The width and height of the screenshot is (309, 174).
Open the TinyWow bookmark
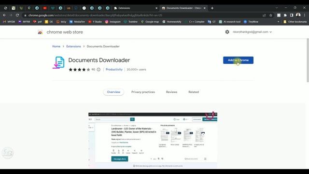click(x=251, y=22)
